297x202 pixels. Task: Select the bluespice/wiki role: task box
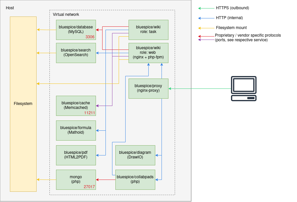coord(148,30)
